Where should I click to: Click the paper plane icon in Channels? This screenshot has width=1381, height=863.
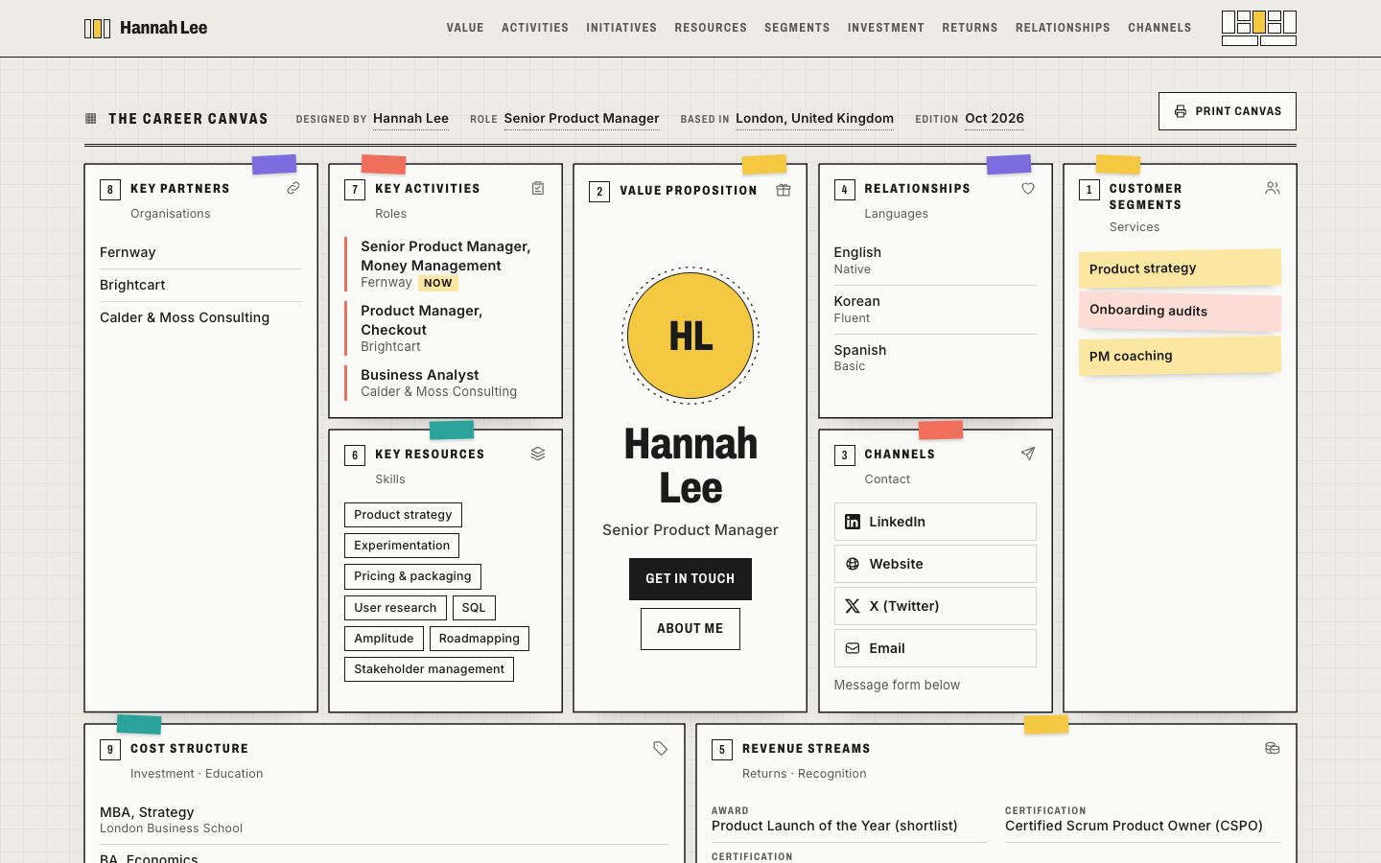coord(1028,454)
